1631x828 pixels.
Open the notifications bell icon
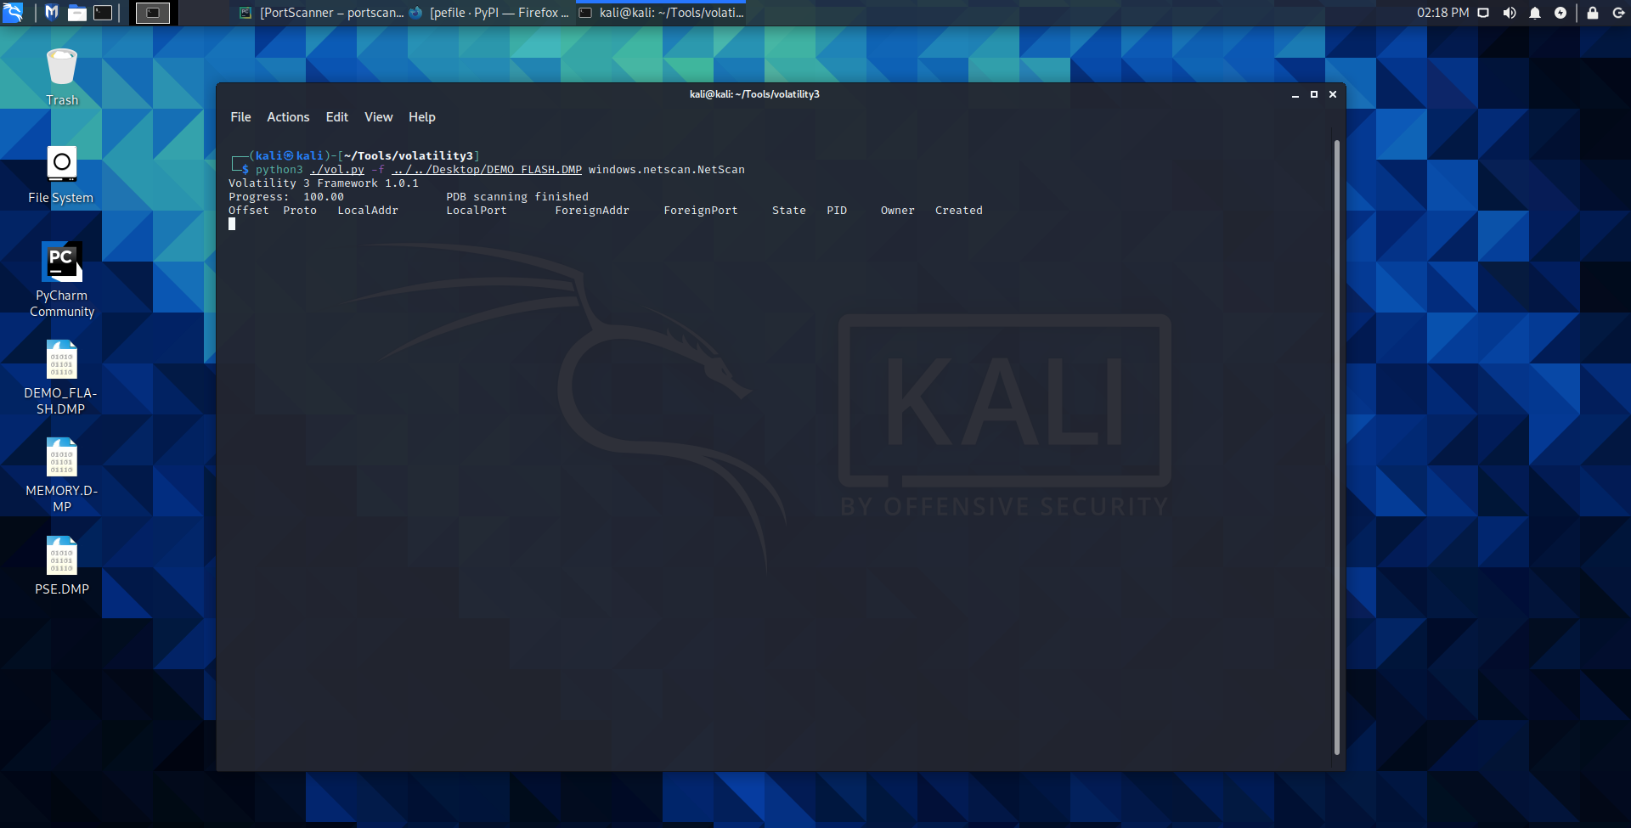point(1535,13)
